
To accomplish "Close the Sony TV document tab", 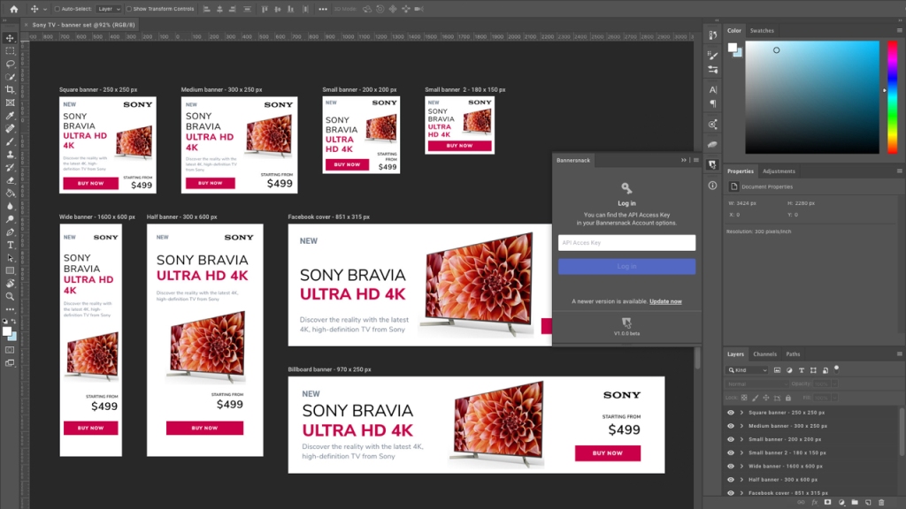I will pos(26,25).
